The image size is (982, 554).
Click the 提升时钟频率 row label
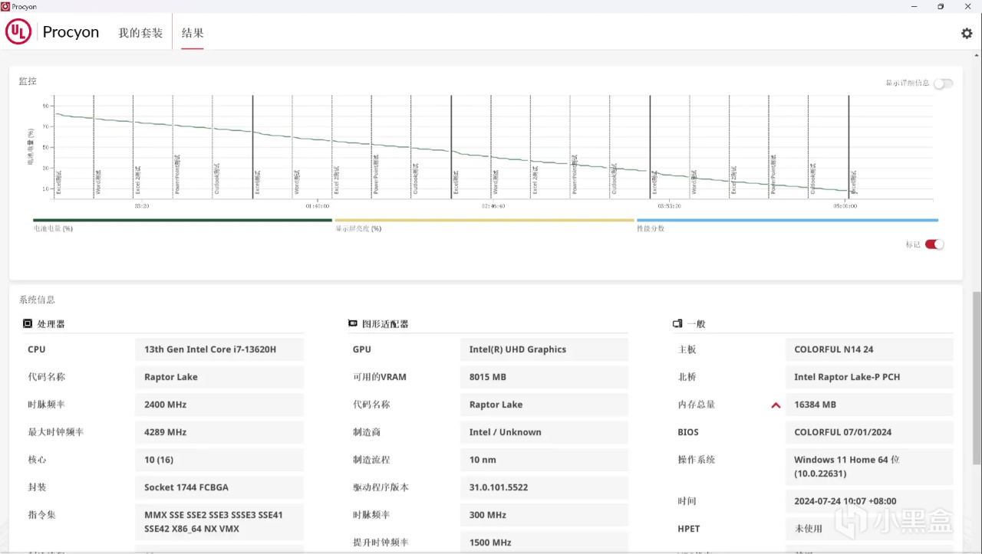pyautogui.click(x=381, y=543)
